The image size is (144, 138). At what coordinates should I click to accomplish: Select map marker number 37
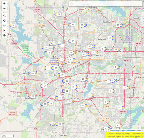pyautogui.click(x=97, y=53)
